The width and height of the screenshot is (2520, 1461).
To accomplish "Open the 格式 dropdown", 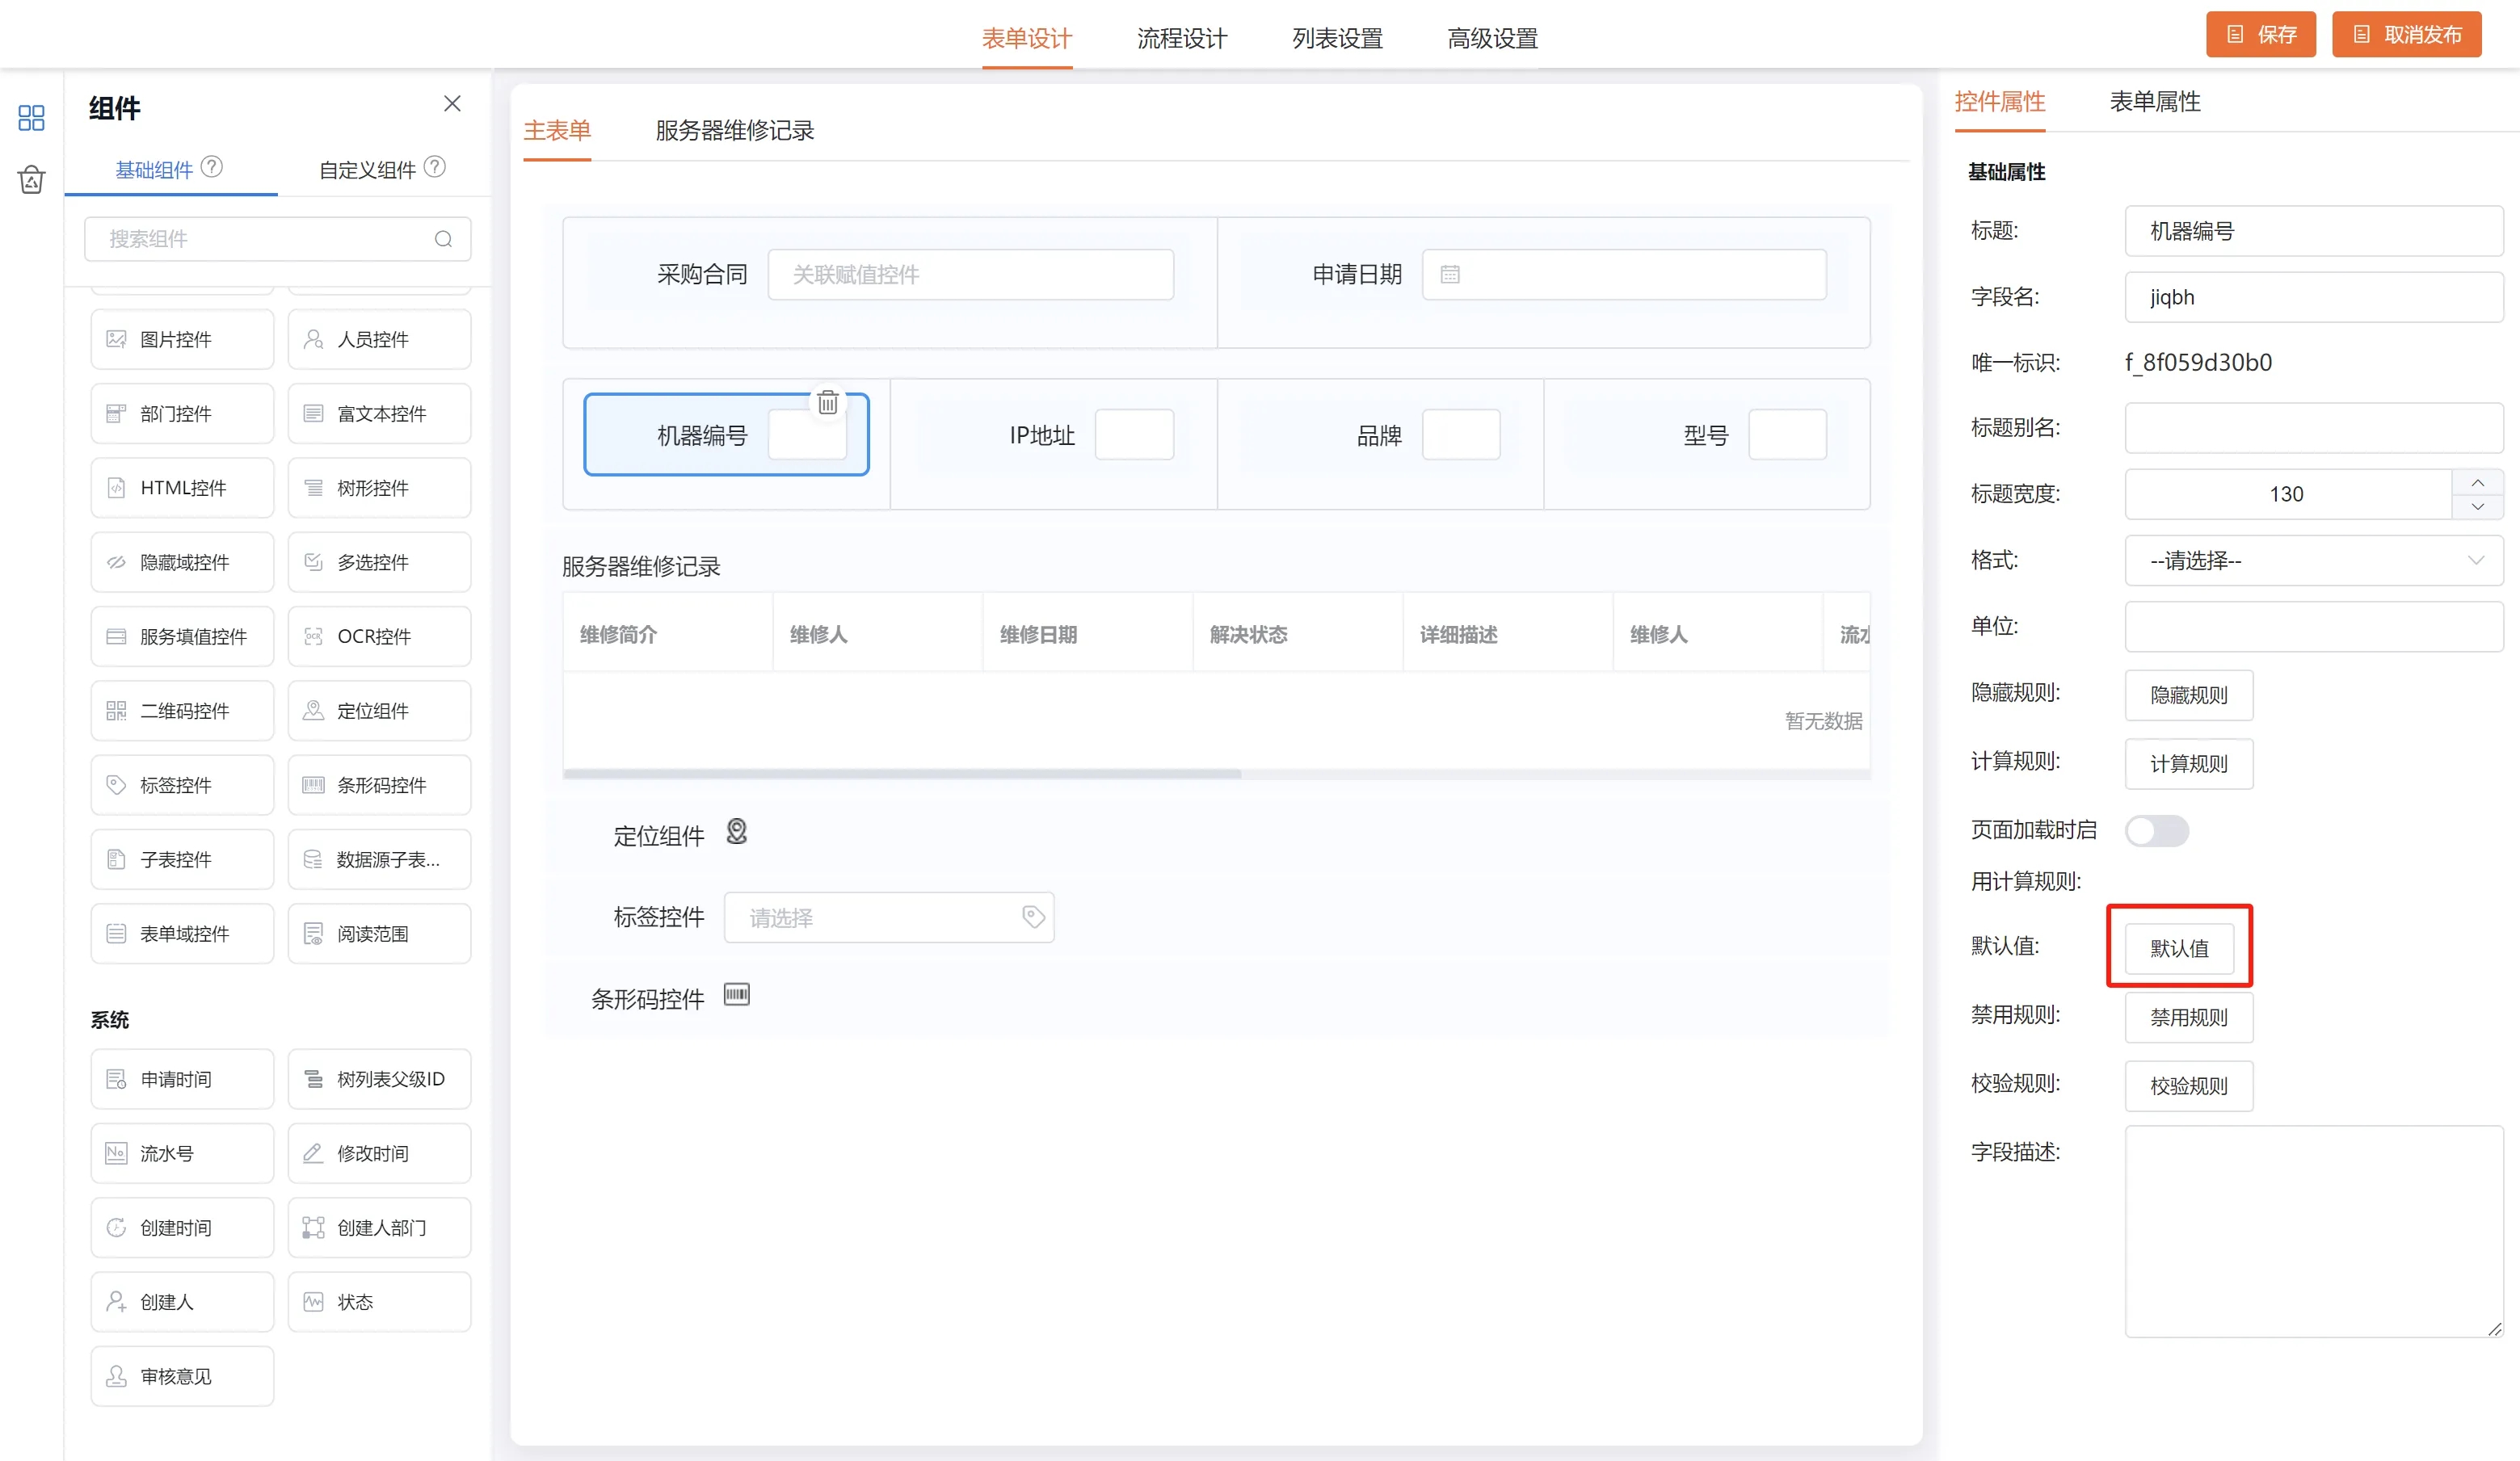I will click(2312, 560).
